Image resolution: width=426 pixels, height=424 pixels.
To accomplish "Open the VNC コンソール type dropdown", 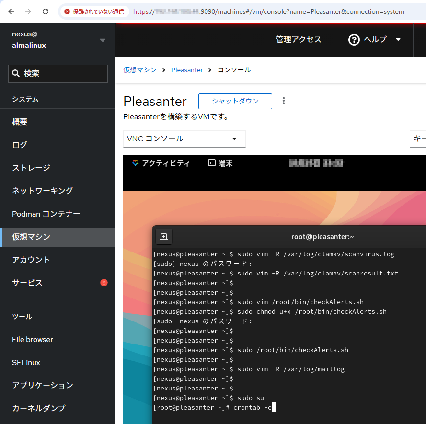I will [x=184, y=139].
